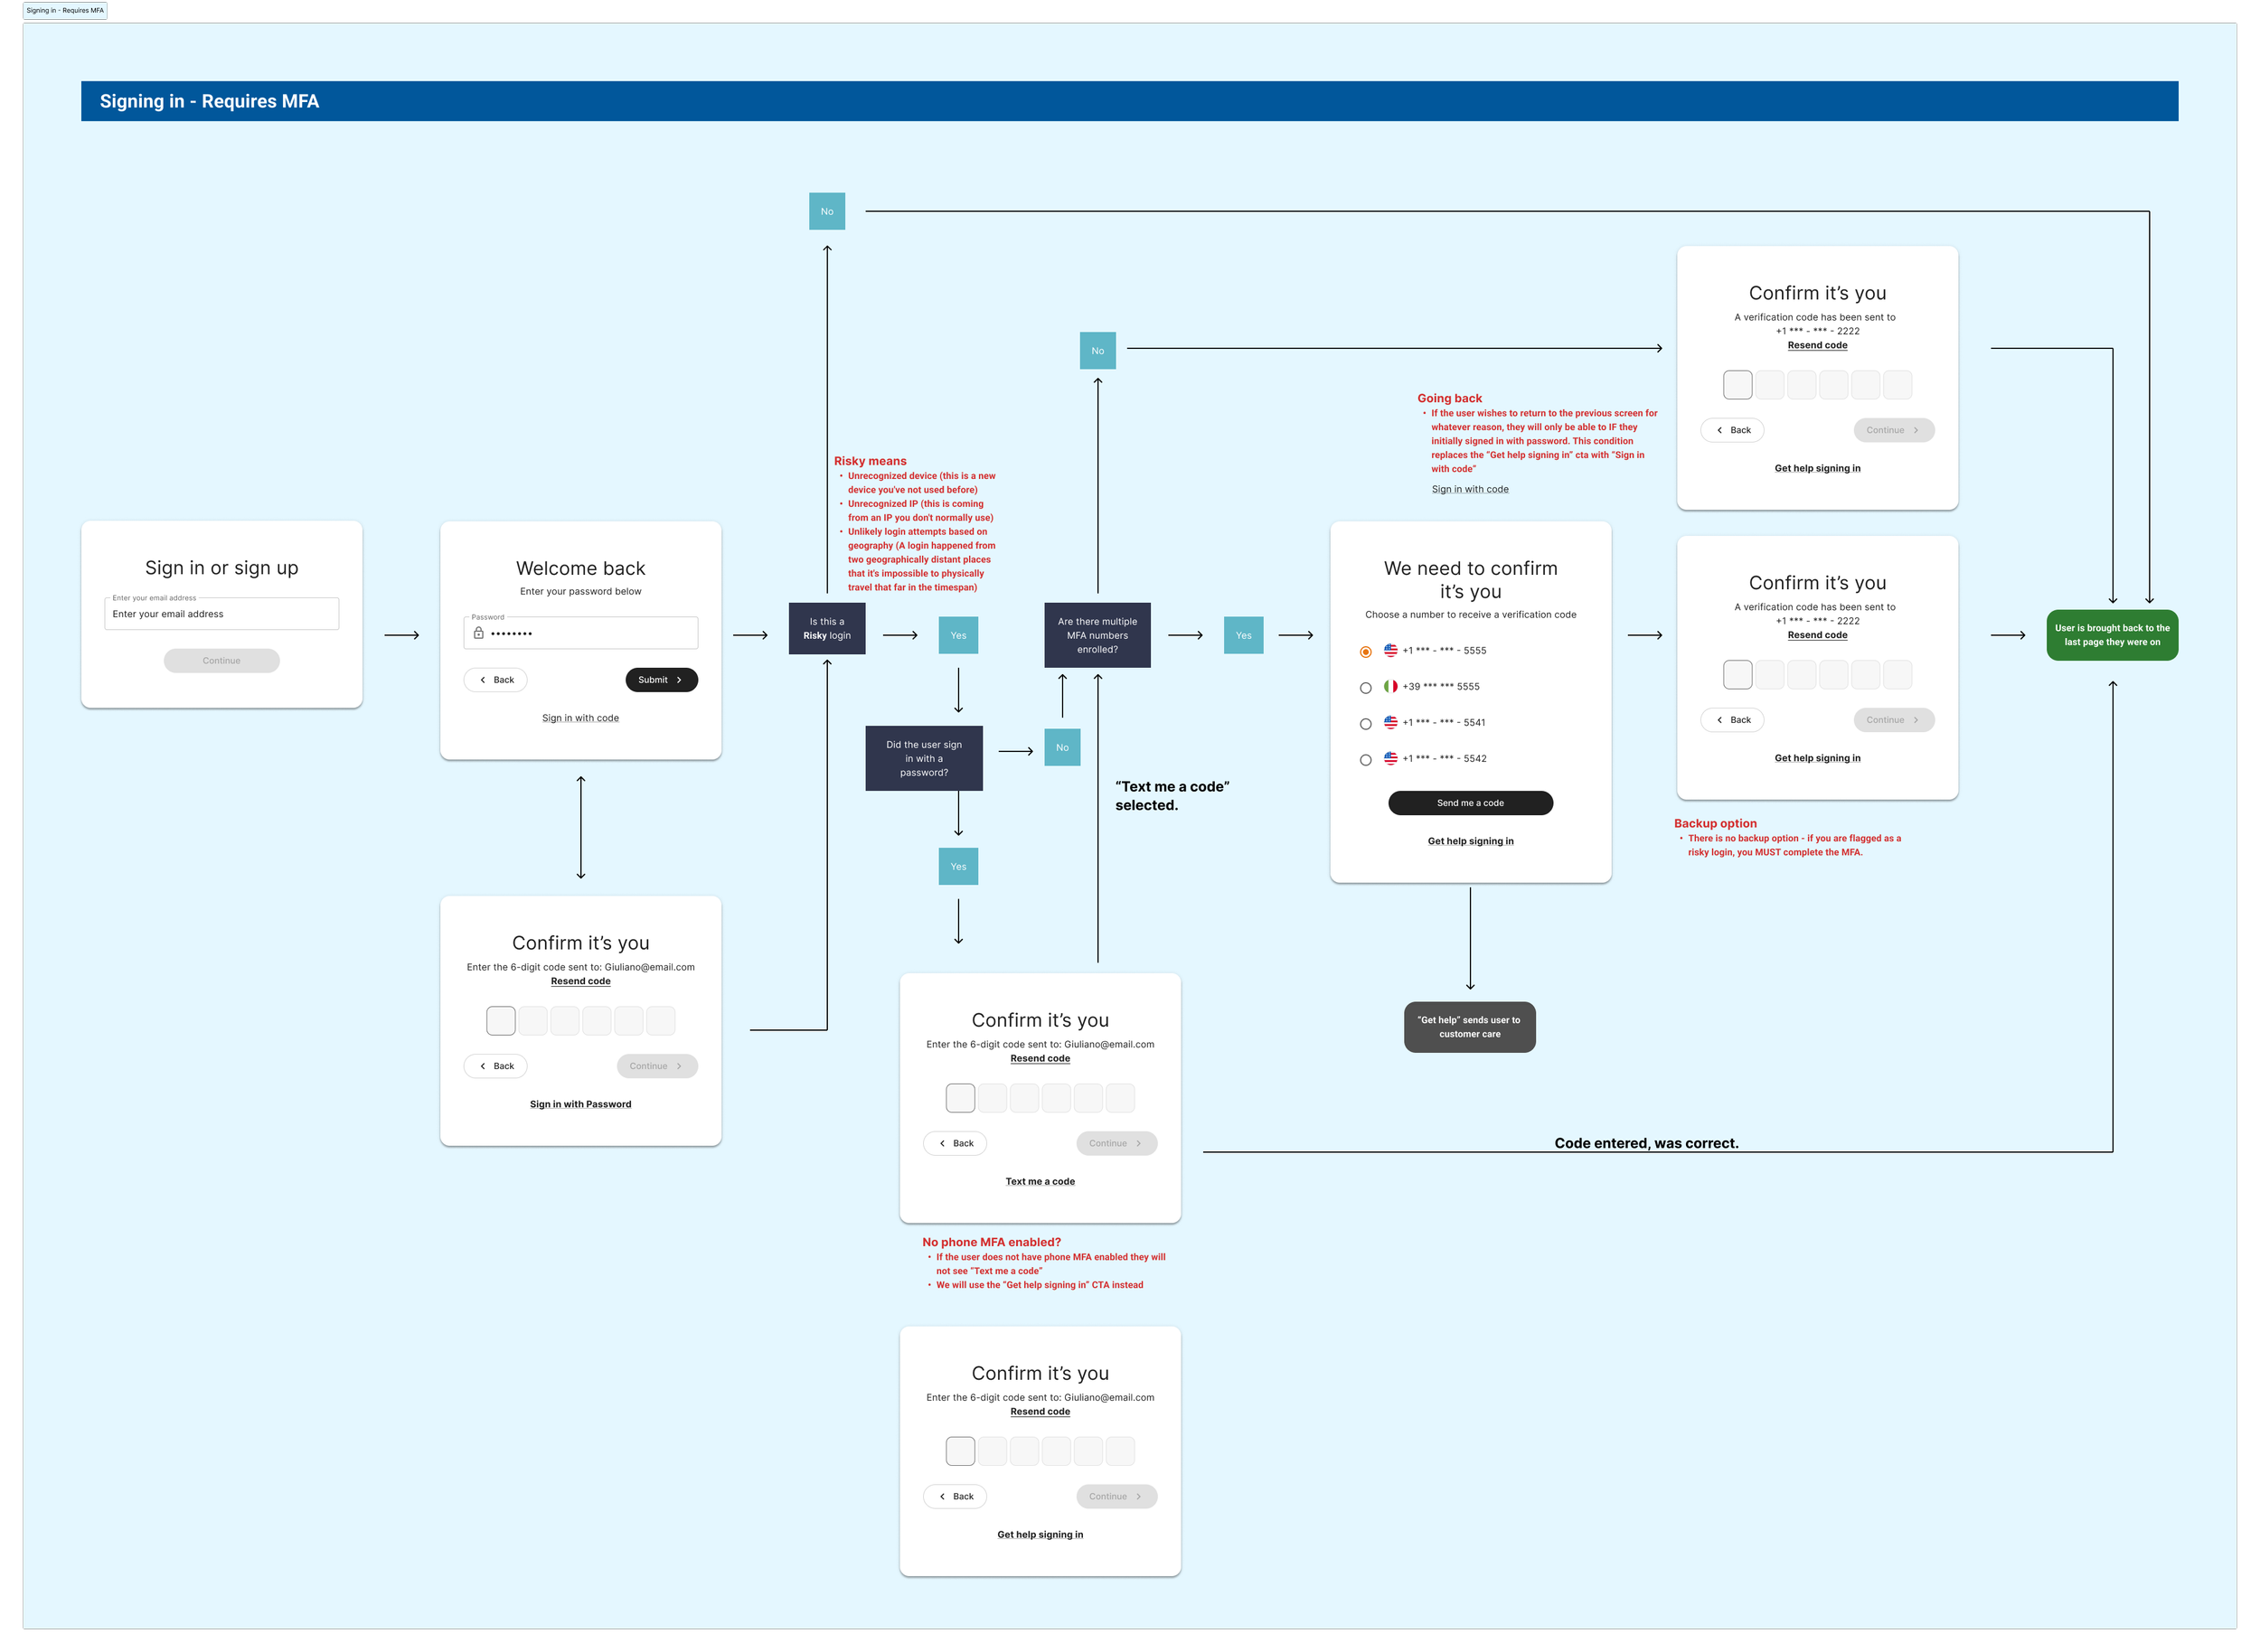2260x1652 pixels.
Task: Click Get help signing in above Backup option note
Action: click(x=1817, y=758)
